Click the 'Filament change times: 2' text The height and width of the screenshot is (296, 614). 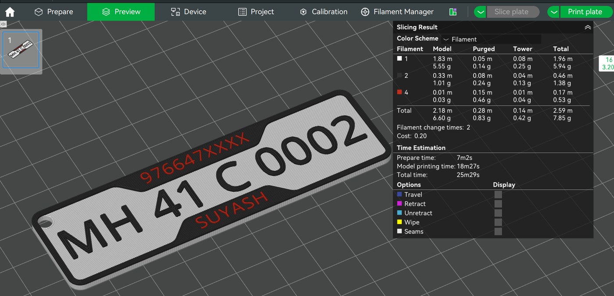[433, 127]
